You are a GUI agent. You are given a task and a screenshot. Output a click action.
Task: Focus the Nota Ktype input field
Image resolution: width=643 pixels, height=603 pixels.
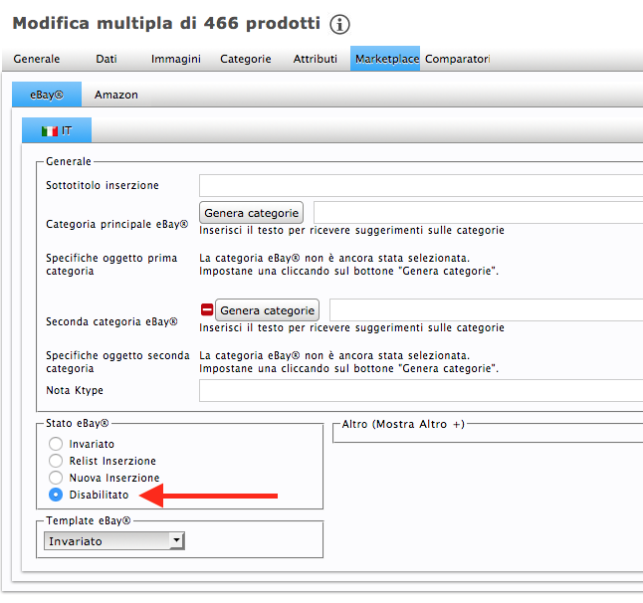(421, 390)
